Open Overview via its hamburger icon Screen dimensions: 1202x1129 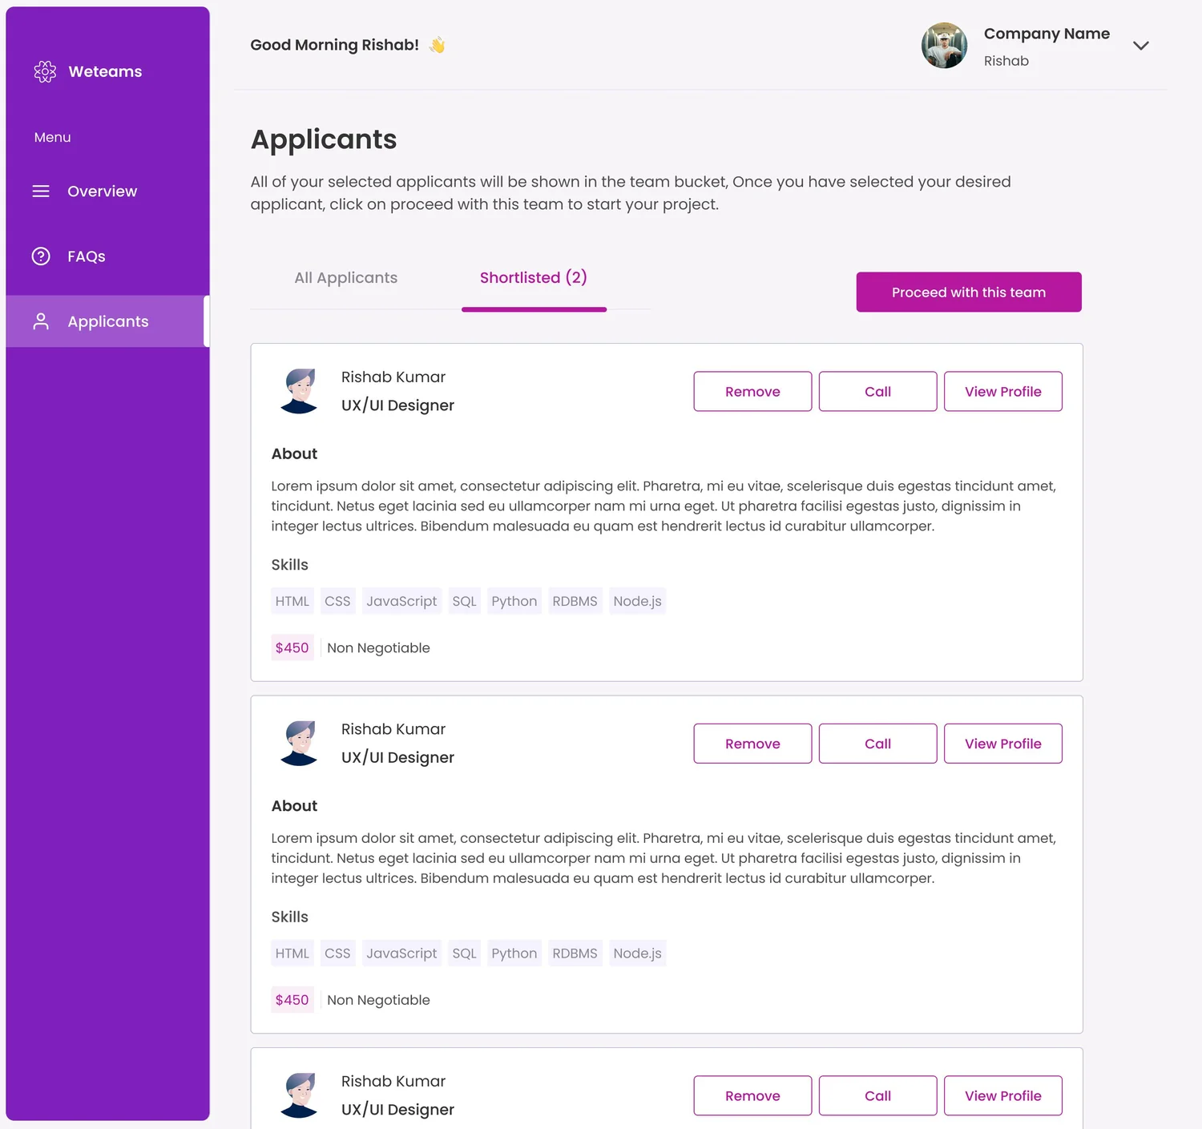coord(41,192)
